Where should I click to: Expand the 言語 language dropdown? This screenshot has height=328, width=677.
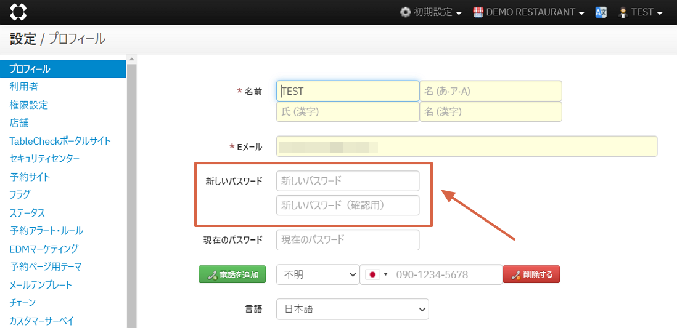[352, 309]
